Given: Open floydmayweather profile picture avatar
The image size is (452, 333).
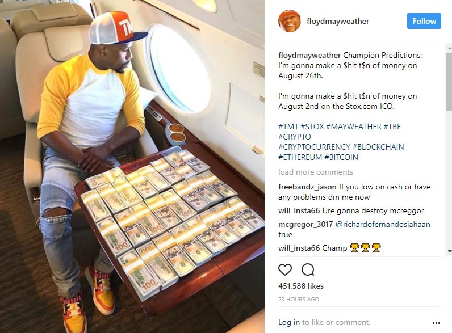Looking at the screenshot, I should tap(290, 21).
